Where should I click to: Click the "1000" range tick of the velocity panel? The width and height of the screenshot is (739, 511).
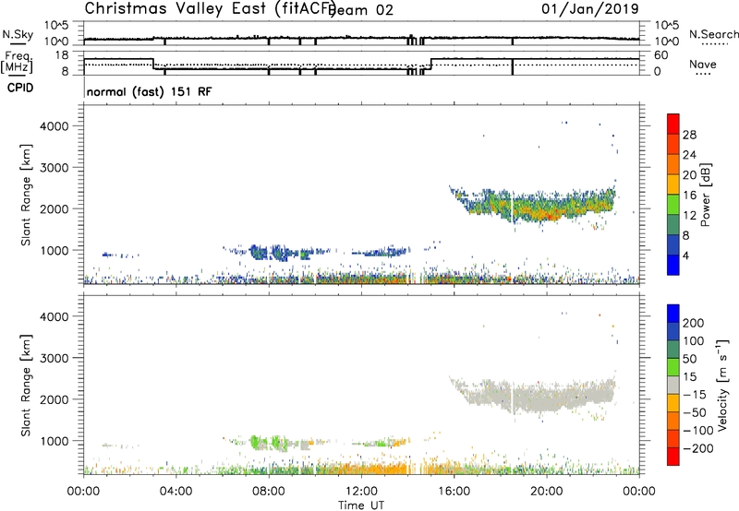click(x=54, y=442)
